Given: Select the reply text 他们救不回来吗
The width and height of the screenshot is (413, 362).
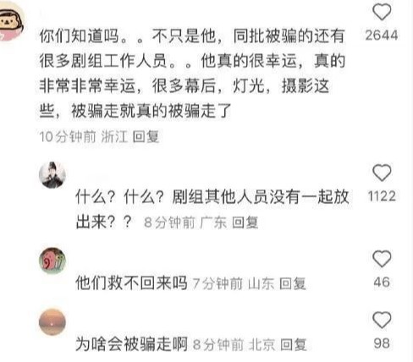Looking at the screenshot, I should point(131,282).
